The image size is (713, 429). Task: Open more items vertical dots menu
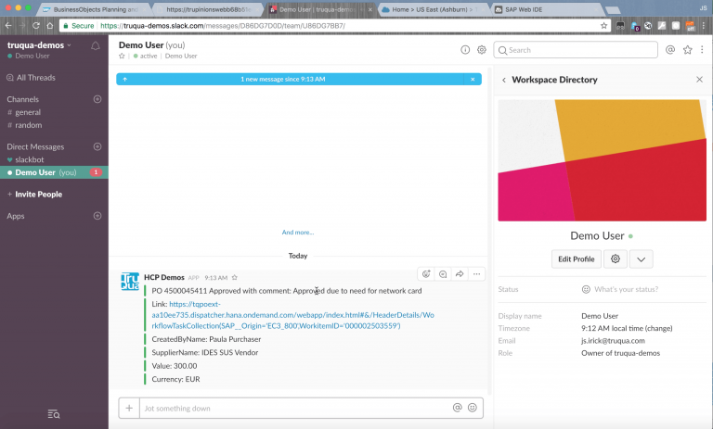coord(702,50)
